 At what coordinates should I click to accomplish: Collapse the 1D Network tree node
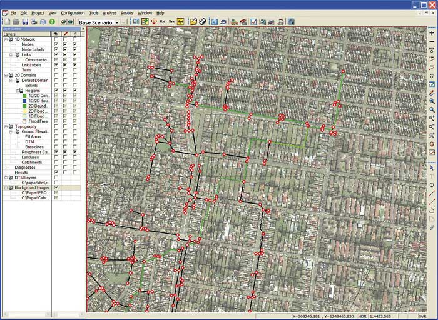[6, 39]
